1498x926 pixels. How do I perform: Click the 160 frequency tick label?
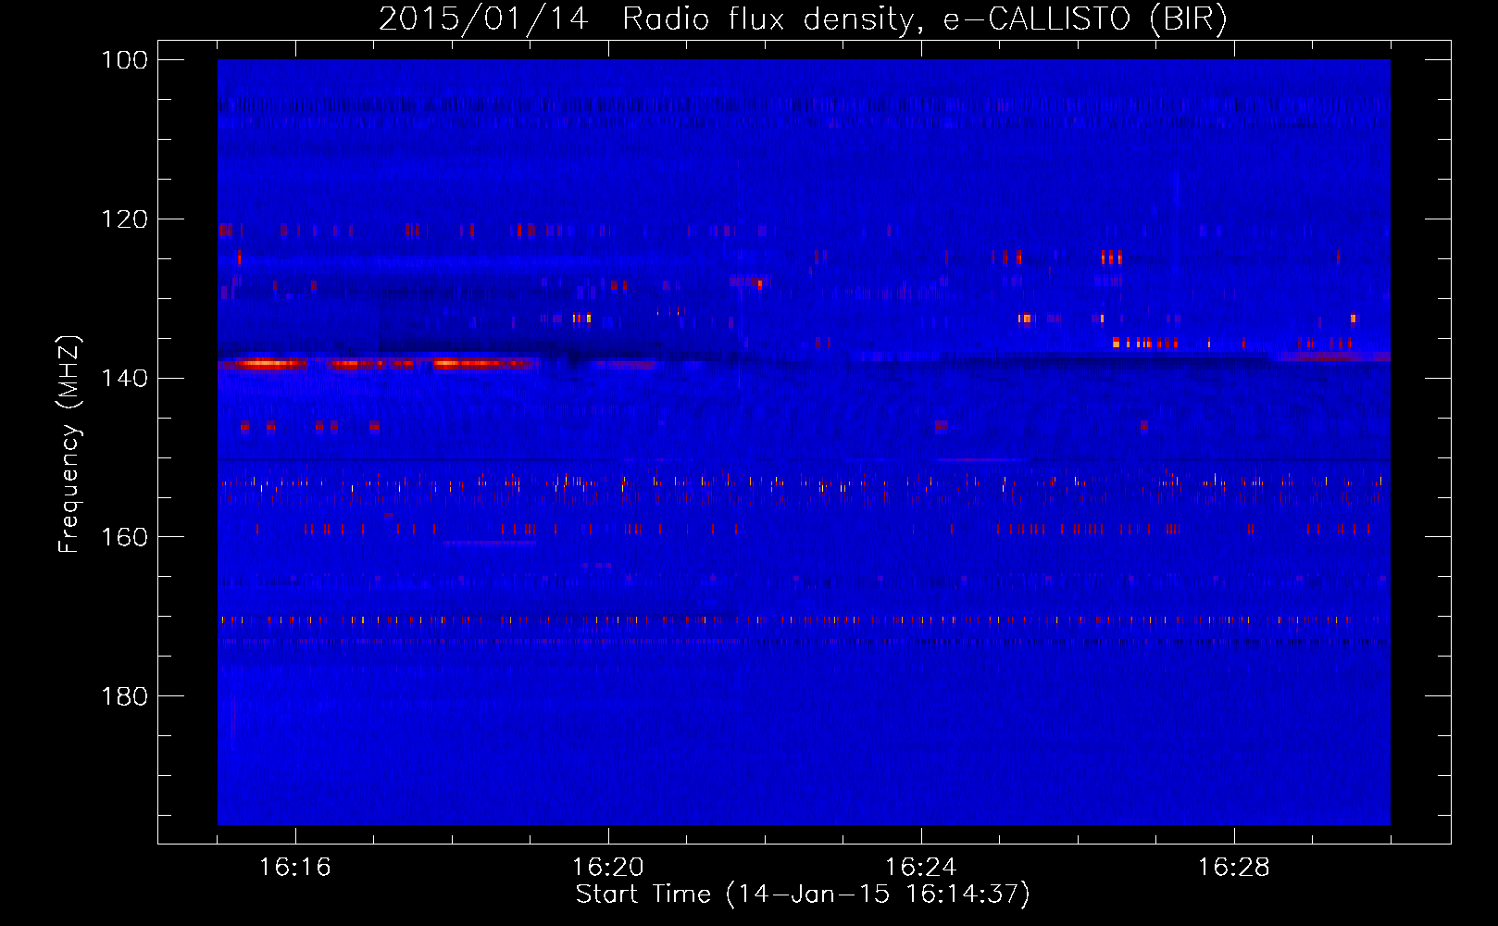(x=125, y=538)
